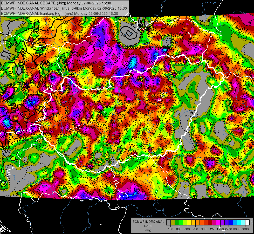
Task: Select the indigo swatch left of 2250
Action: 226,222
